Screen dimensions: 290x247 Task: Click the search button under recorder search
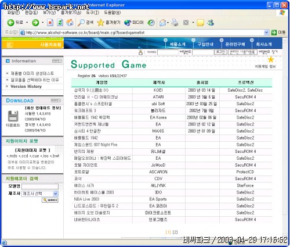click(50, 200)
